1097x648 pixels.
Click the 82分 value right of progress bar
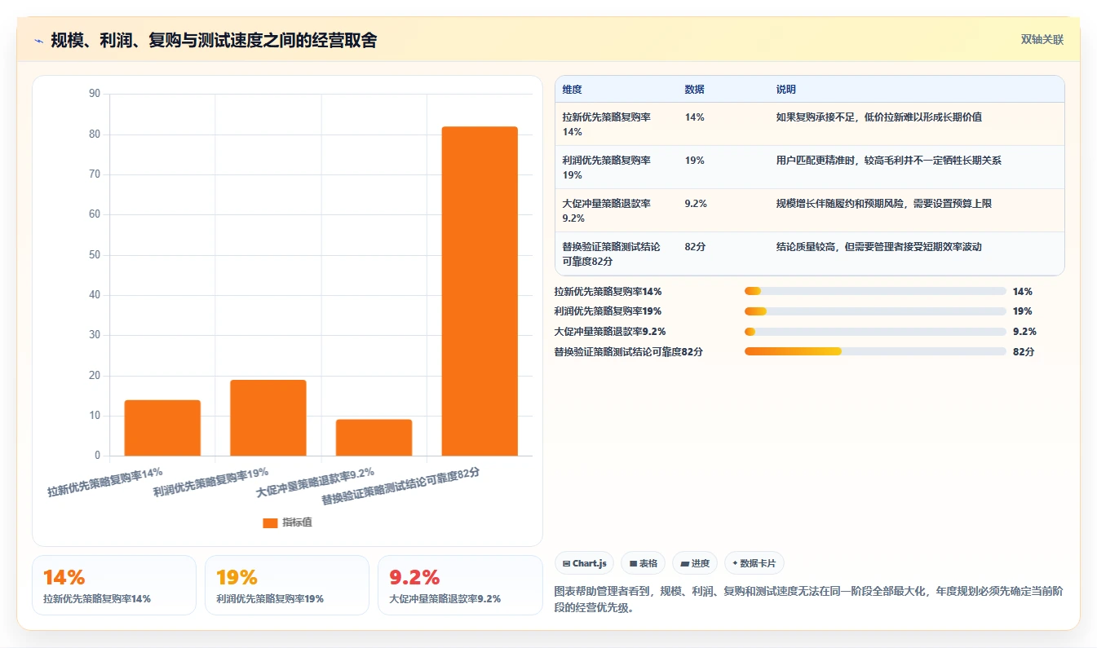coord(1024,352)
